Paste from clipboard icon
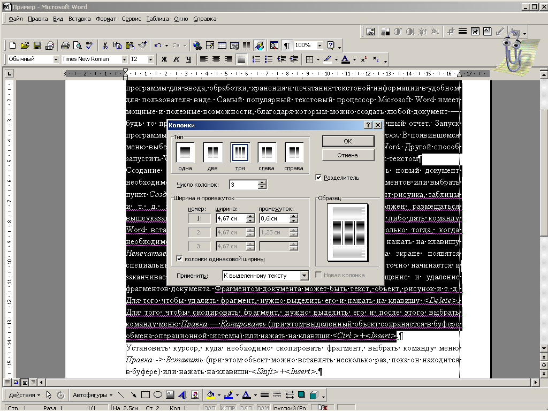The image size is (548, 411). coord(130,45)
